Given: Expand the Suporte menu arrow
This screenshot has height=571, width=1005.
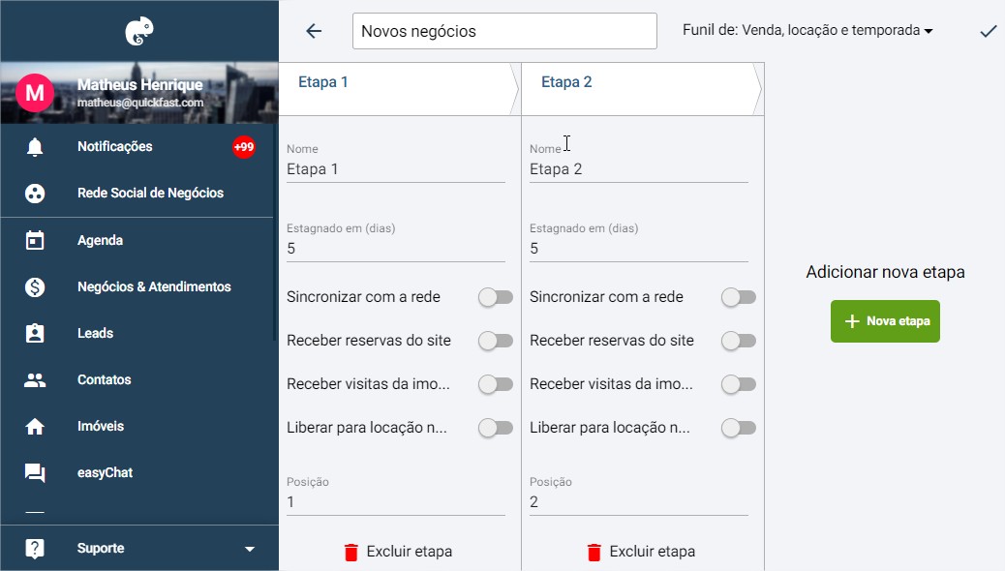Looking at the screenshot, I should click(250, 549).
